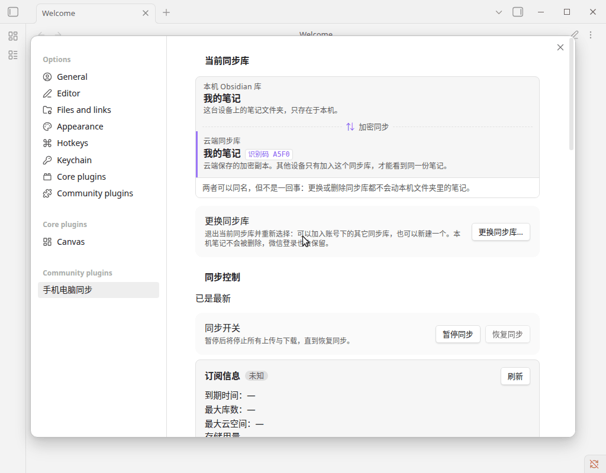Image resolution: width=606 pixels, height=473 pixels.
Task: Click the sync status icon in status bar
Action: pyautogui.click(x=594, y=464)
